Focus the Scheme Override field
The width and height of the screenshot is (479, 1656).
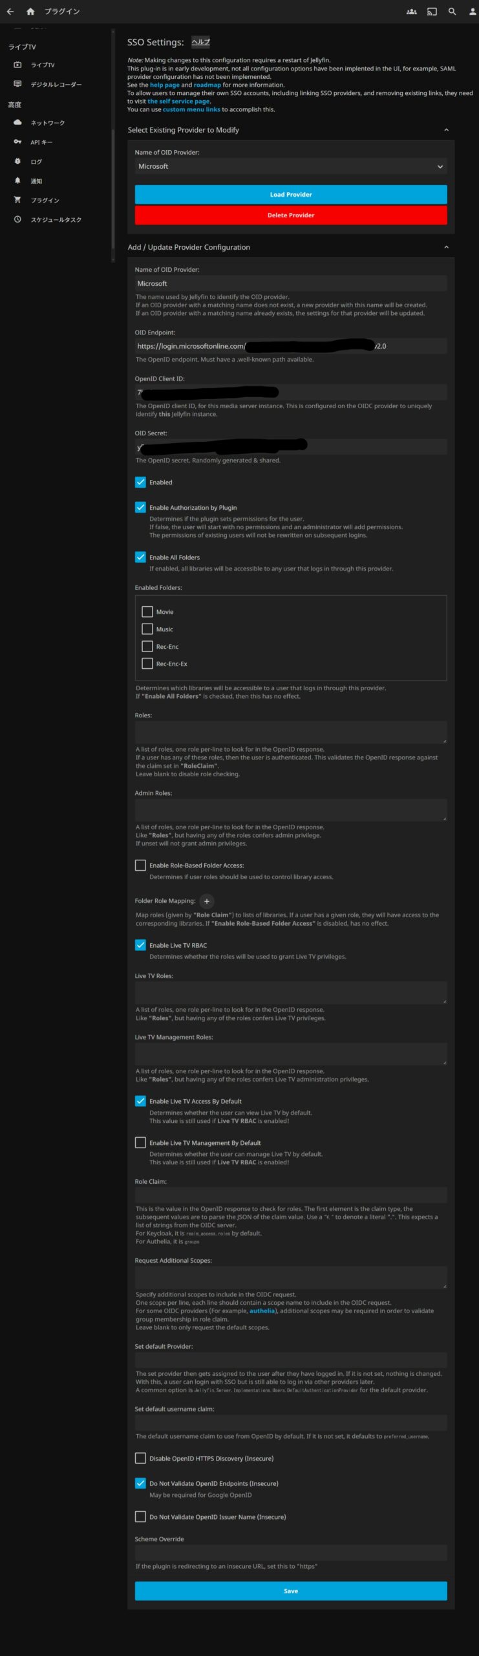[291, 1552]
